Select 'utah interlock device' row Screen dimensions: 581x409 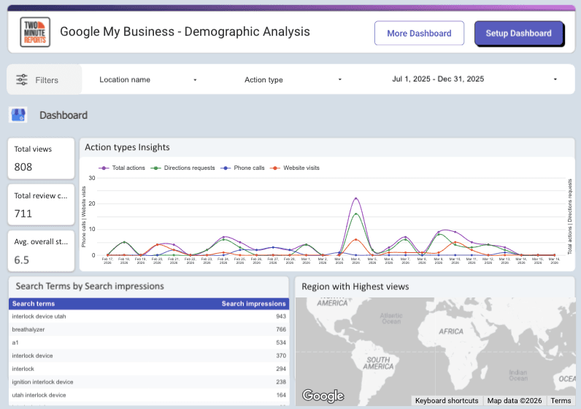click(149, 395)
